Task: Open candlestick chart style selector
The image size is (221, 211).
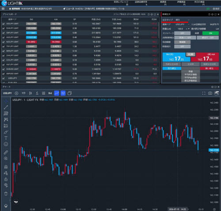Action: click(x=30, y=93)
